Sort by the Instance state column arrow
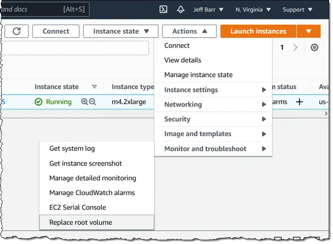The width and height of the screenshot is (333, 244). (x=95, y=87)
